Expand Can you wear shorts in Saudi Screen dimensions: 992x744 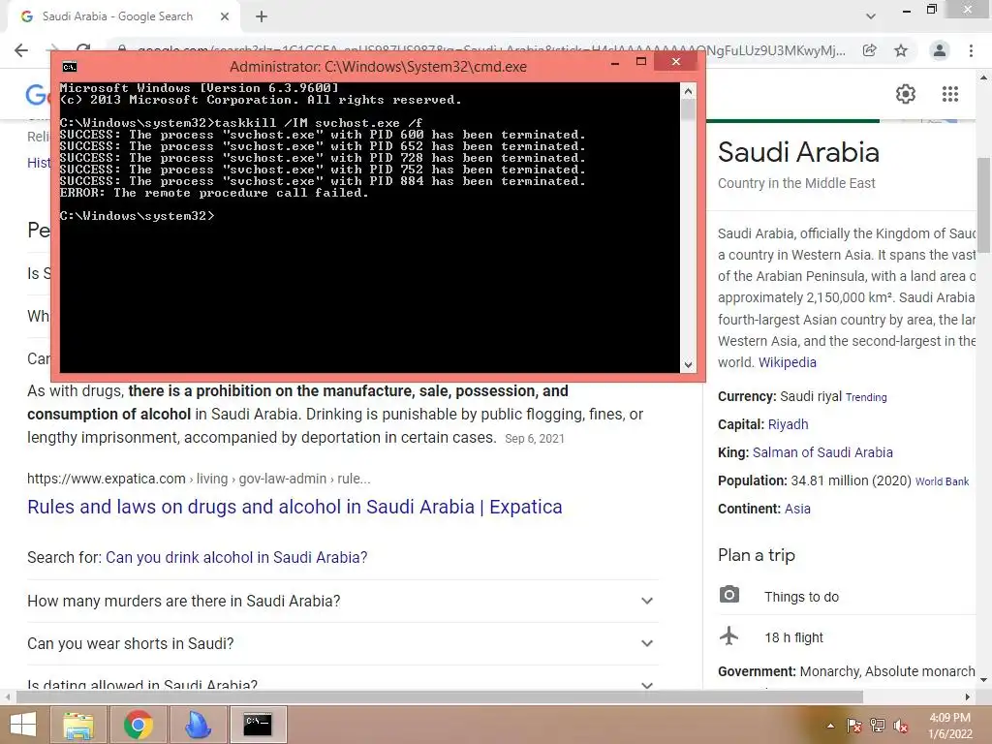(342, 643)
